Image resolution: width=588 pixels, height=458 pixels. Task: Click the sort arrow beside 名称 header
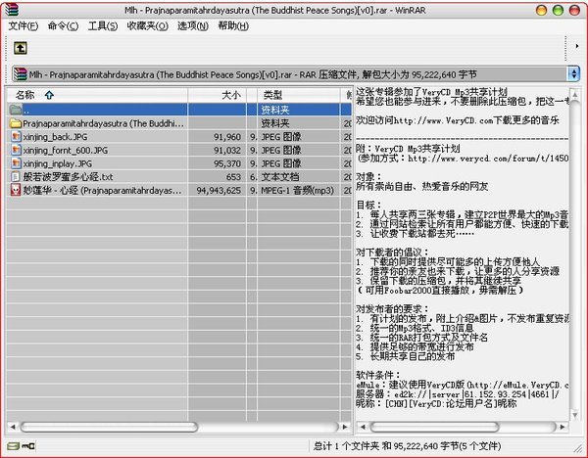point(49,95)
